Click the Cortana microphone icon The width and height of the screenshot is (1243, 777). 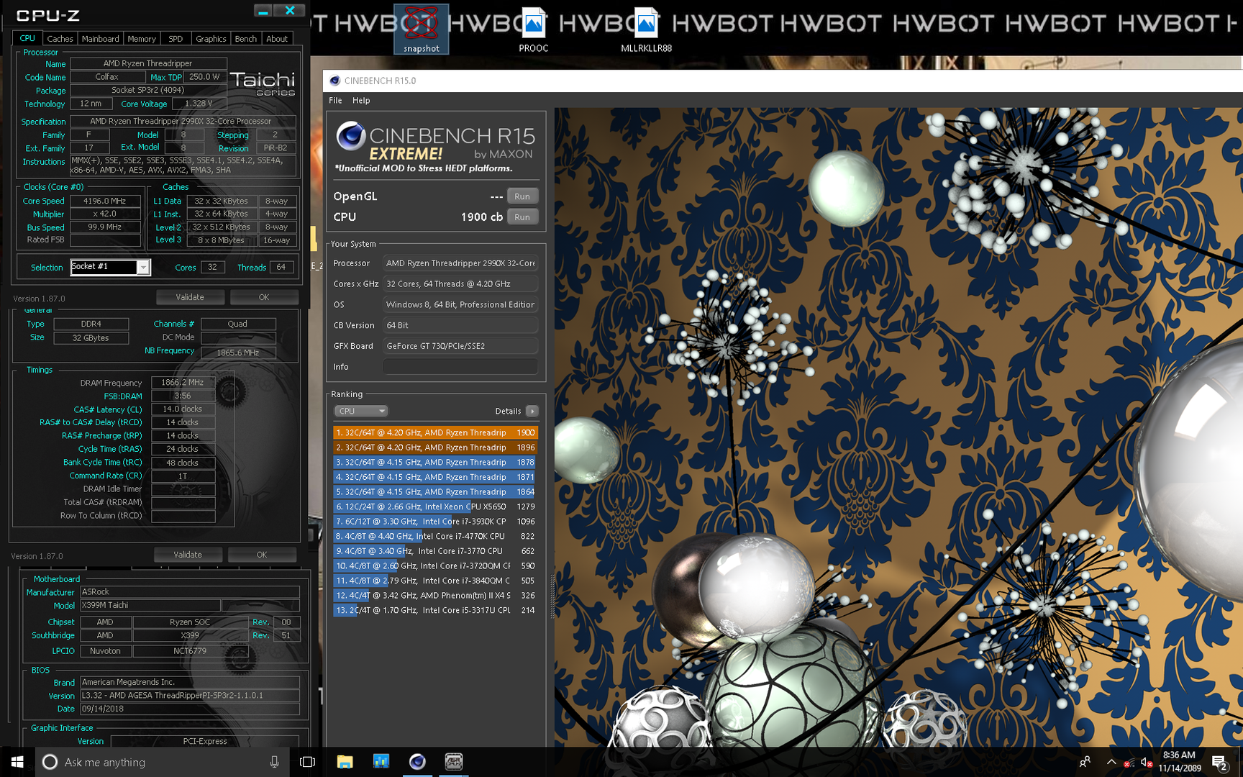(x=274, y=762)
